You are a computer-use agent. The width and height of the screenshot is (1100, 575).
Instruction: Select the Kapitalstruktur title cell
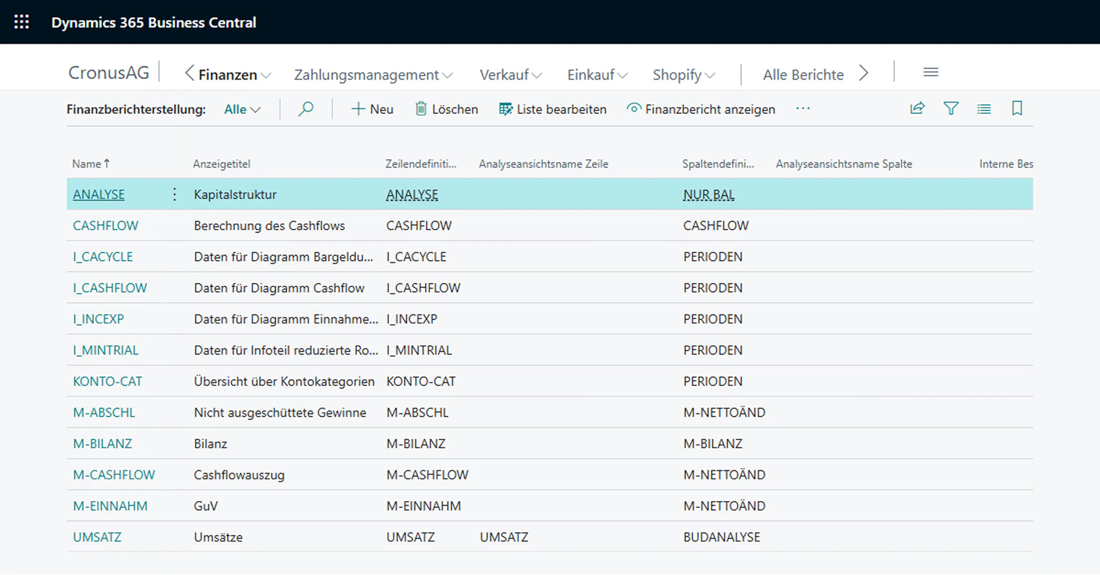235,195
